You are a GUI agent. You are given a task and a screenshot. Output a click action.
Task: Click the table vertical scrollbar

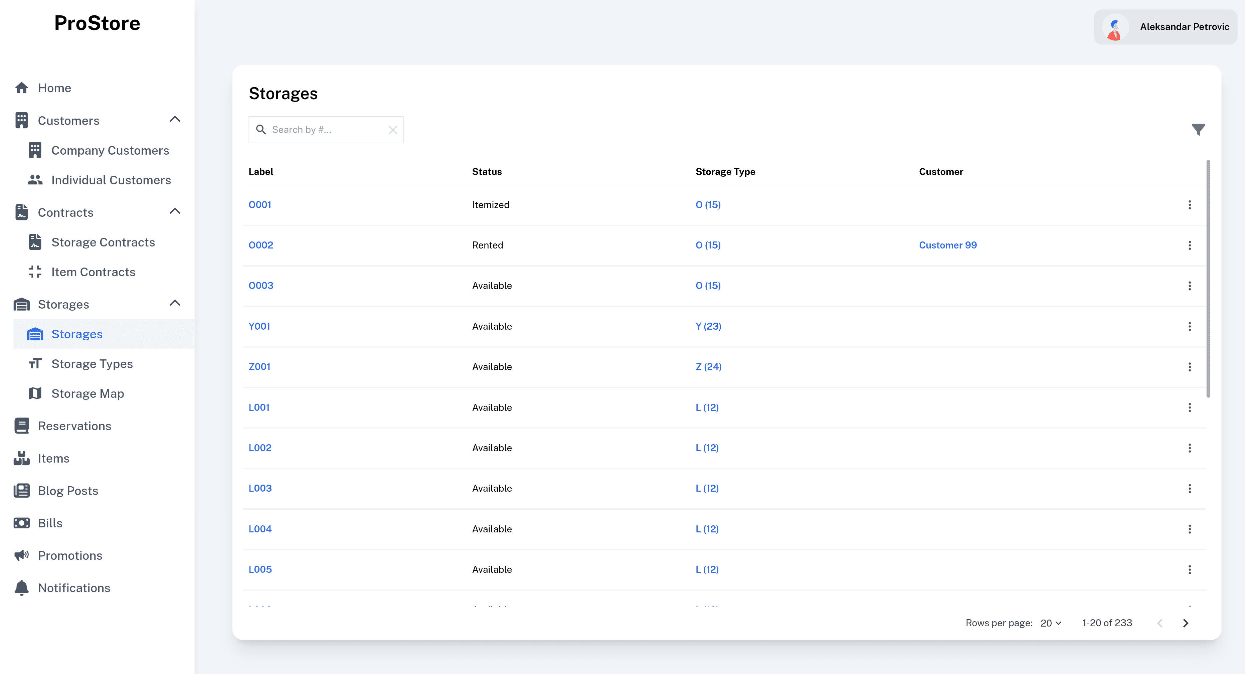pos(1208,279)
